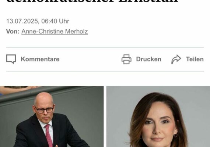This screenshot has height=147, width=210.
Task: Open the right portrait of the woman
Action: (158, 116)
